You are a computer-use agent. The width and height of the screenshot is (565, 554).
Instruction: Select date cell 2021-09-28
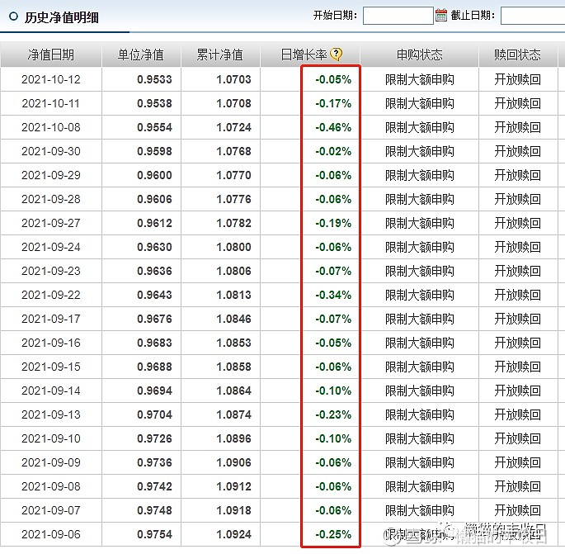pos(51,199)
